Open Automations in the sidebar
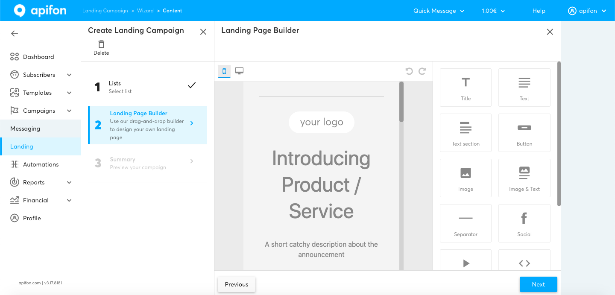Screen dimensions: 615x295 (41, 164)
